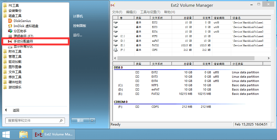Focus the 搜索程序和文件 search field

click(x=35, y=121)
